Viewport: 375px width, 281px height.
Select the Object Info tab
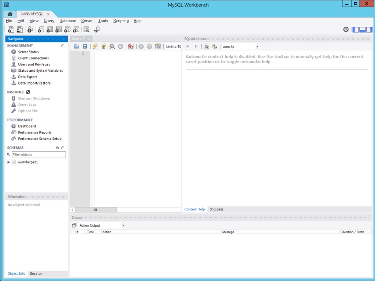point(16,274)
